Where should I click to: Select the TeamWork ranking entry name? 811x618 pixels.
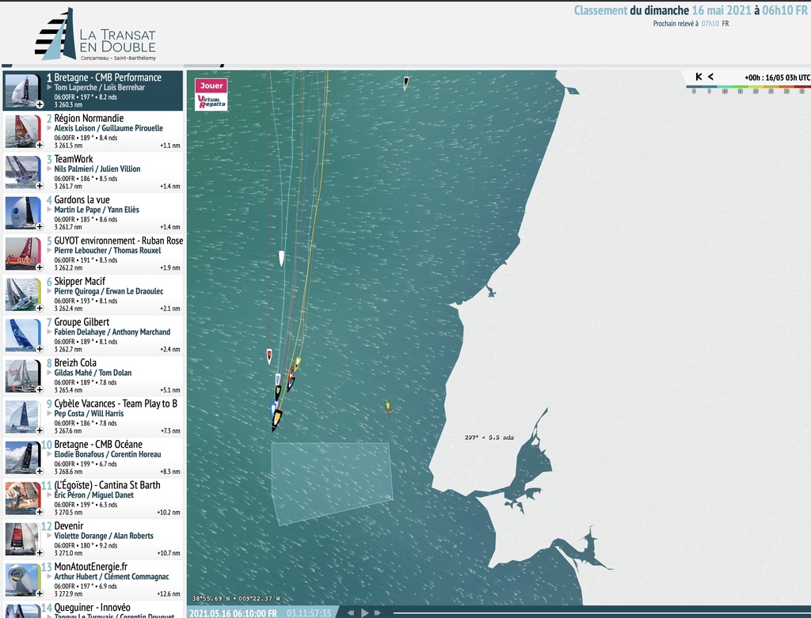coord(74,159)
